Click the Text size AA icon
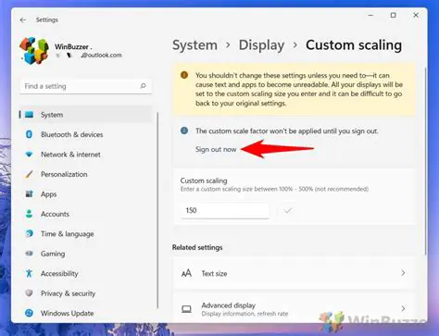Screen dimensions: 439x336 tap(186, 273)
